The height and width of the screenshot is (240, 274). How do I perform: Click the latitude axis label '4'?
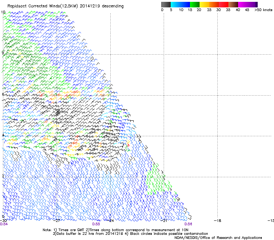tap(3, 135)
